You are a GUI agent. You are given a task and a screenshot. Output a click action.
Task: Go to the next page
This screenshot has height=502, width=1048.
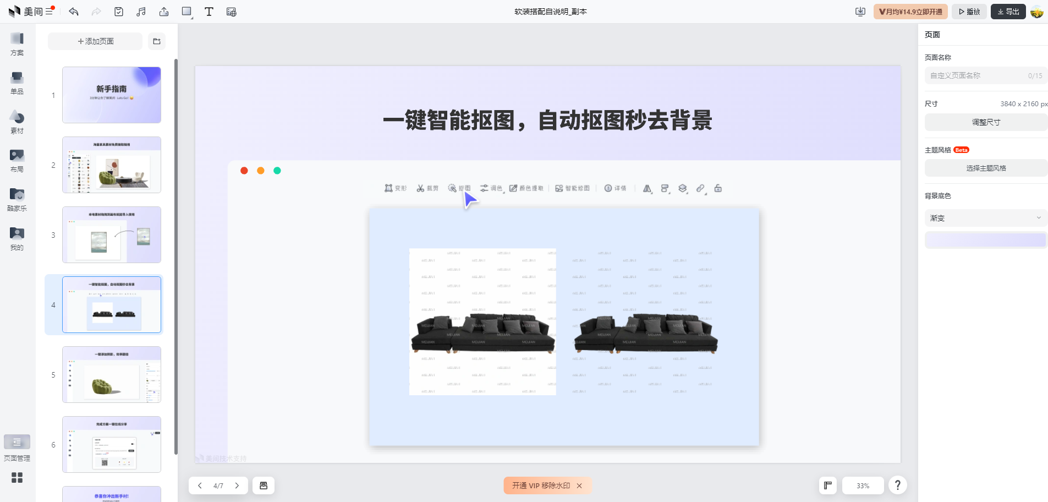click(237, 485)
